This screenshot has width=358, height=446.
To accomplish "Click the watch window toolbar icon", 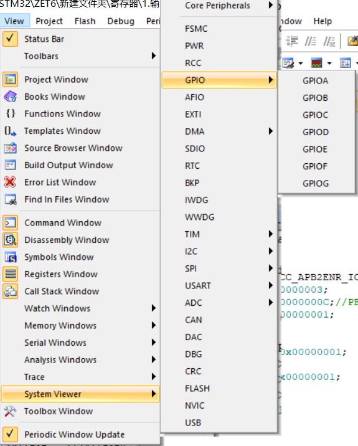I will pos(288,62).
